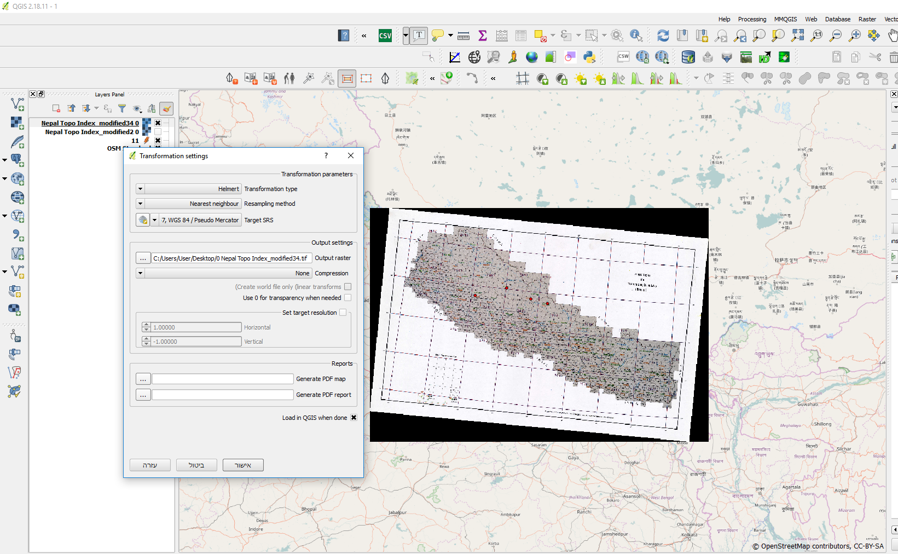Click the Add SpatiaLite Layer feather icon
The image size is (898, 554).
[18, 142]
